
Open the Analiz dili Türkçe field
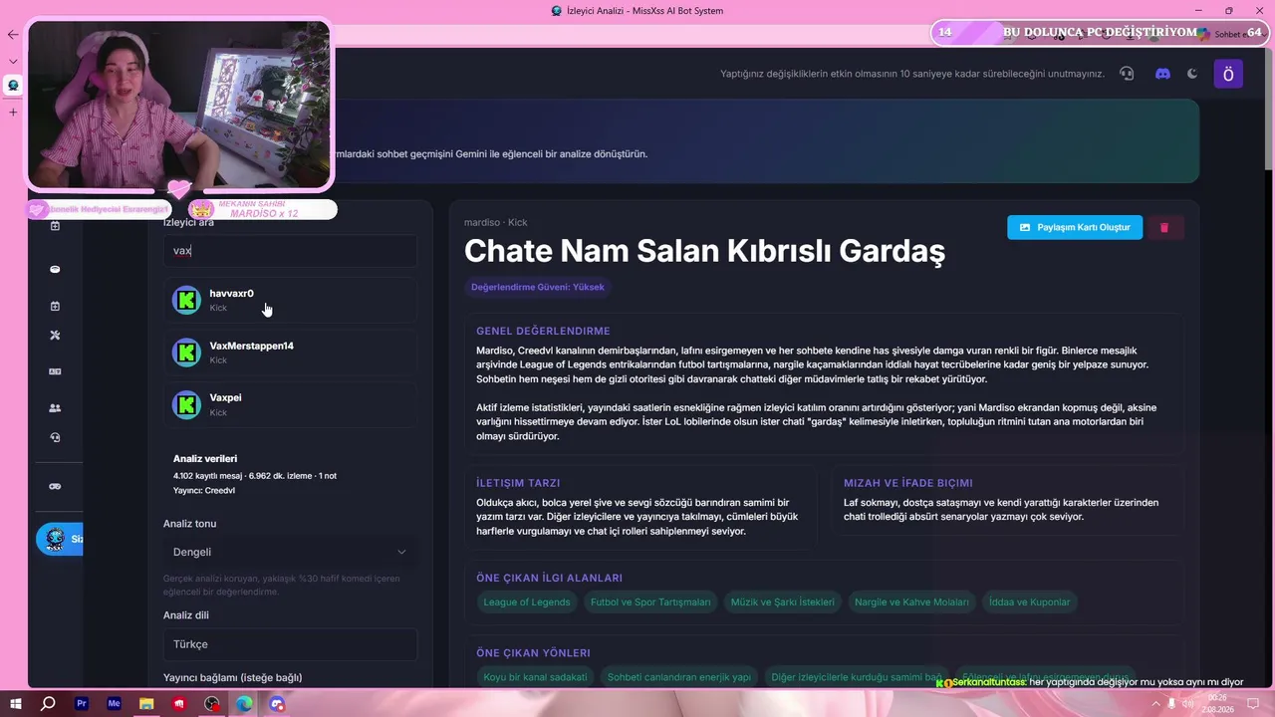(x=290, y=644)
